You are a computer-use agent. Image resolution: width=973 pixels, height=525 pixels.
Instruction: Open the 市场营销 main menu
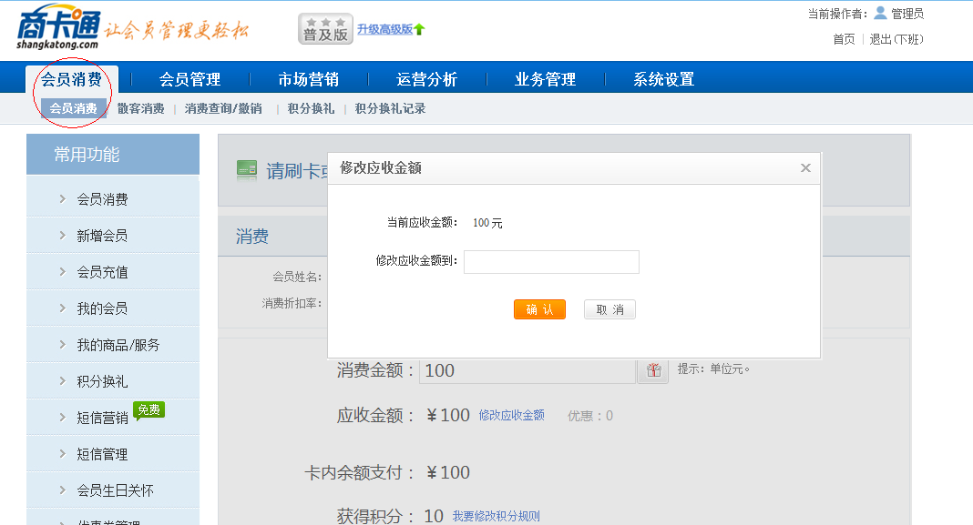pos(308,79)
